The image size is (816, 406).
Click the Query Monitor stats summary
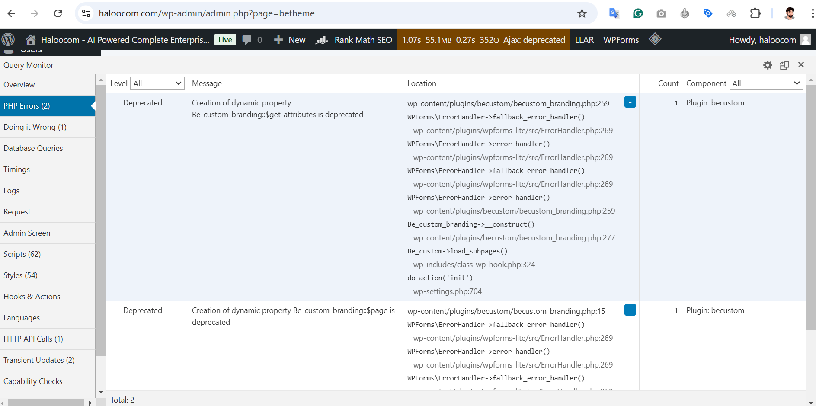coord(483,40)
